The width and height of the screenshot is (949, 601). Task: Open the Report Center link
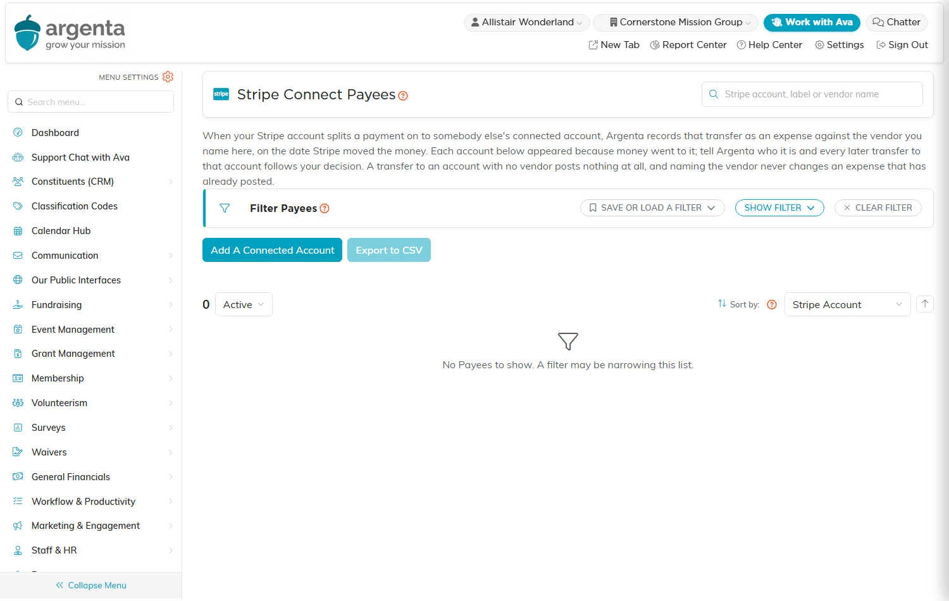[688, 45]
